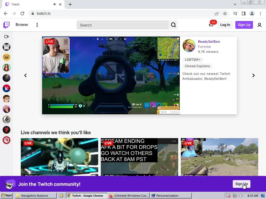The width and height of the screenshot is (266, 199).
Task: Click the Log In button
Action: tap(225, 25)
